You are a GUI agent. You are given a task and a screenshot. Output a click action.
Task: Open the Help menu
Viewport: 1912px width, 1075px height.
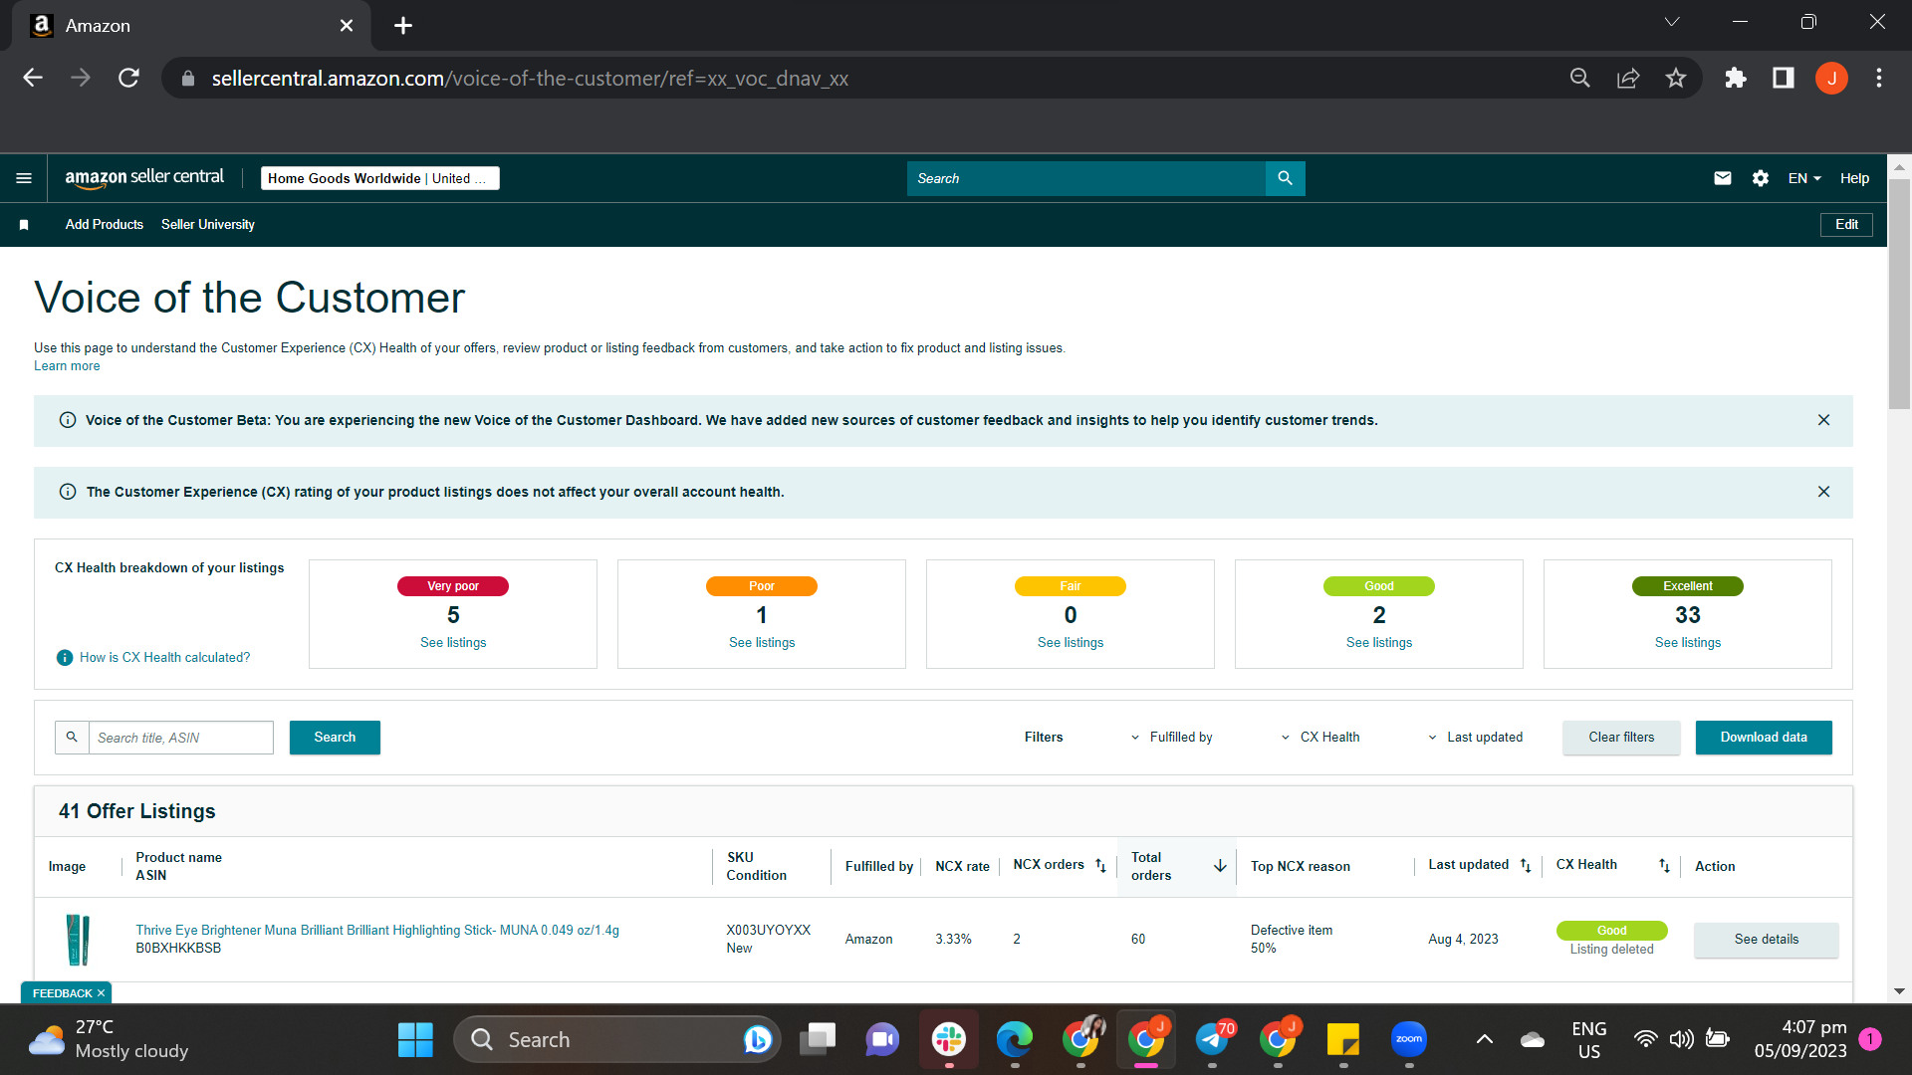click(1854, 178)
